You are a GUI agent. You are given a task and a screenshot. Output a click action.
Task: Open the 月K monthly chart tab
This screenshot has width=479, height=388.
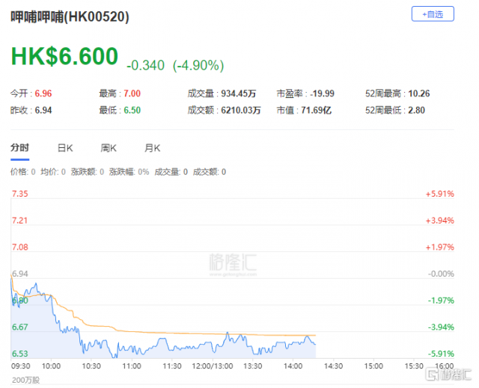pos(152,148)
